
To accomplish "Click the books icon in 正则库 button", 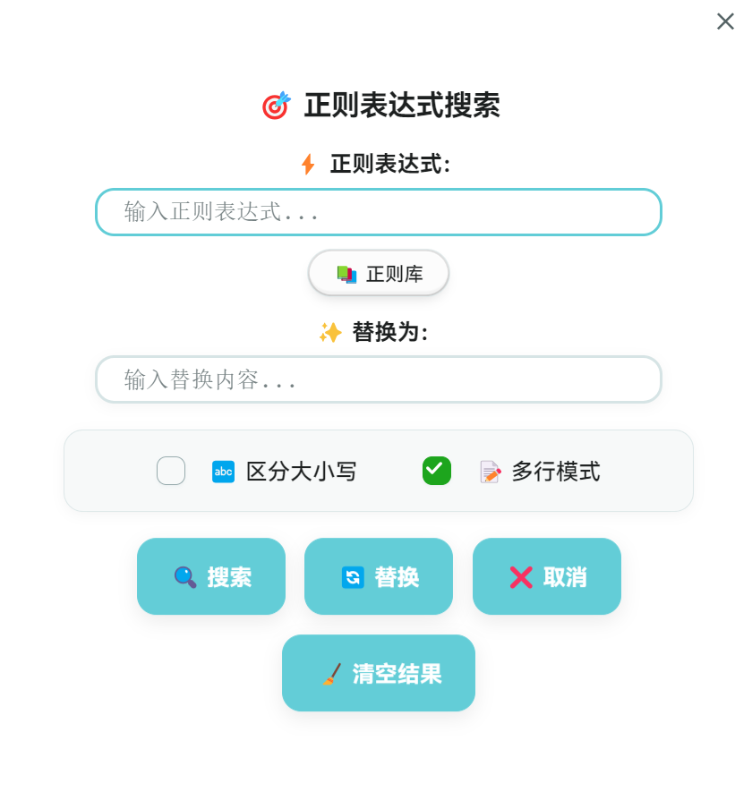I will (346, 275).
